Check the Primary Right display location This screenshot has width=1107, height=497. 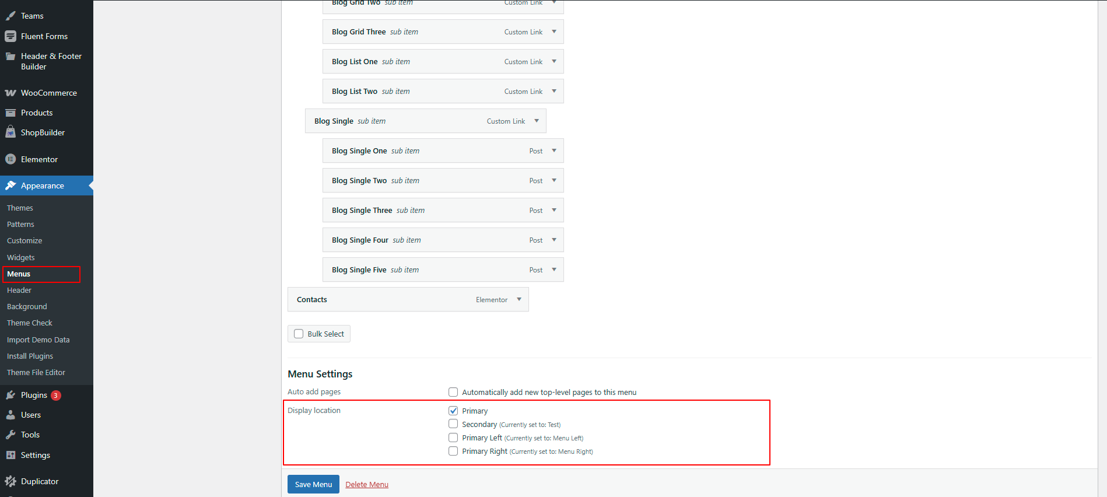pos(453,451)
